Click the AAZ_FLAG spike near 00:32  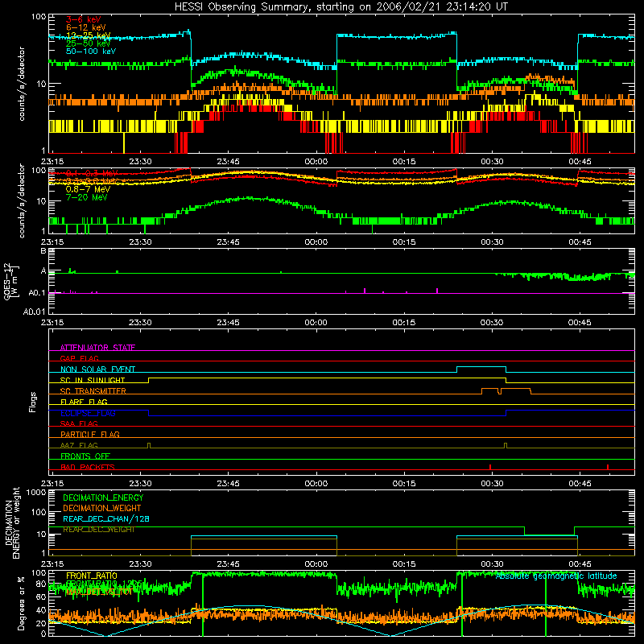(506, 445)
